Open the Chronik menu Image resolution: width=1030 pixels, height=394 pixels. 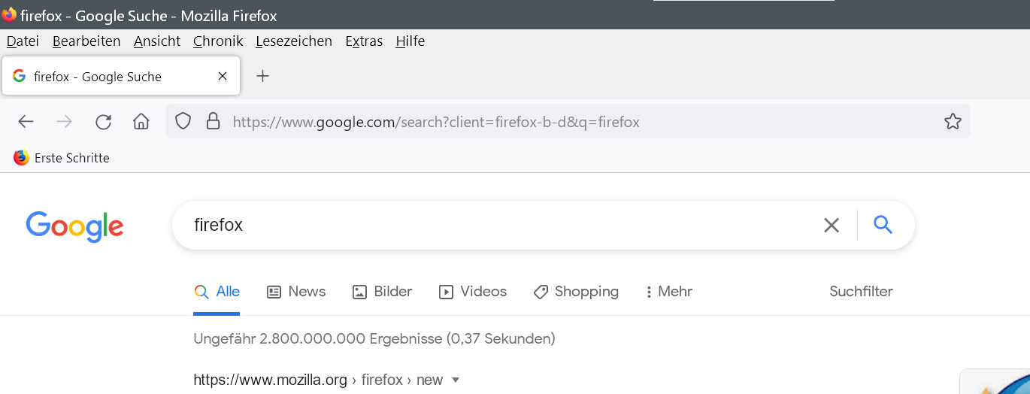(x=217, y=41)
